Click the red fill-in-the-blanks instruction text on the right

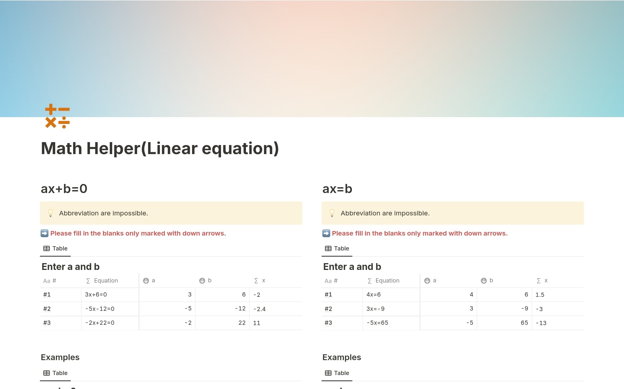point(419,233)
